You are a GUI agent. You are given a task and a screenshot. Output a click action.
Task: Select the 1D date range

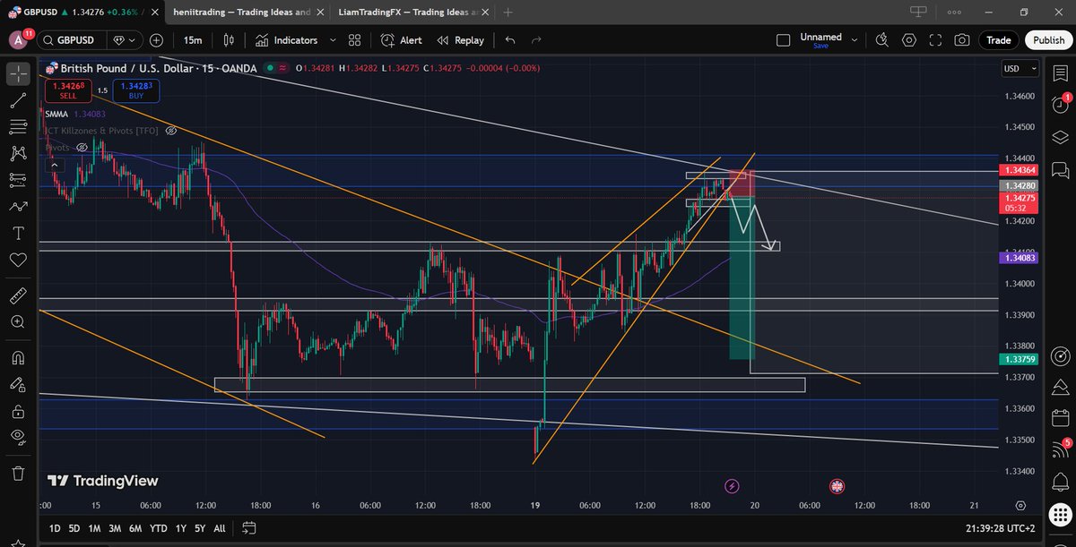coord(55,528)
